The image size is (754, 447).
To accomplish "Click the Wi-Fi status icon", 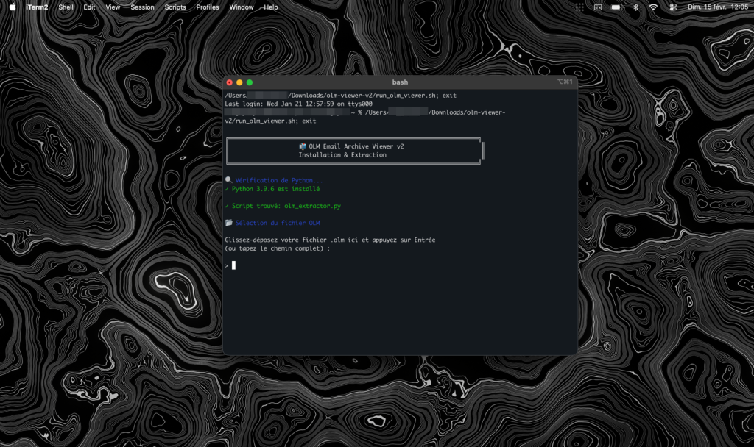I will pos(653,7).
